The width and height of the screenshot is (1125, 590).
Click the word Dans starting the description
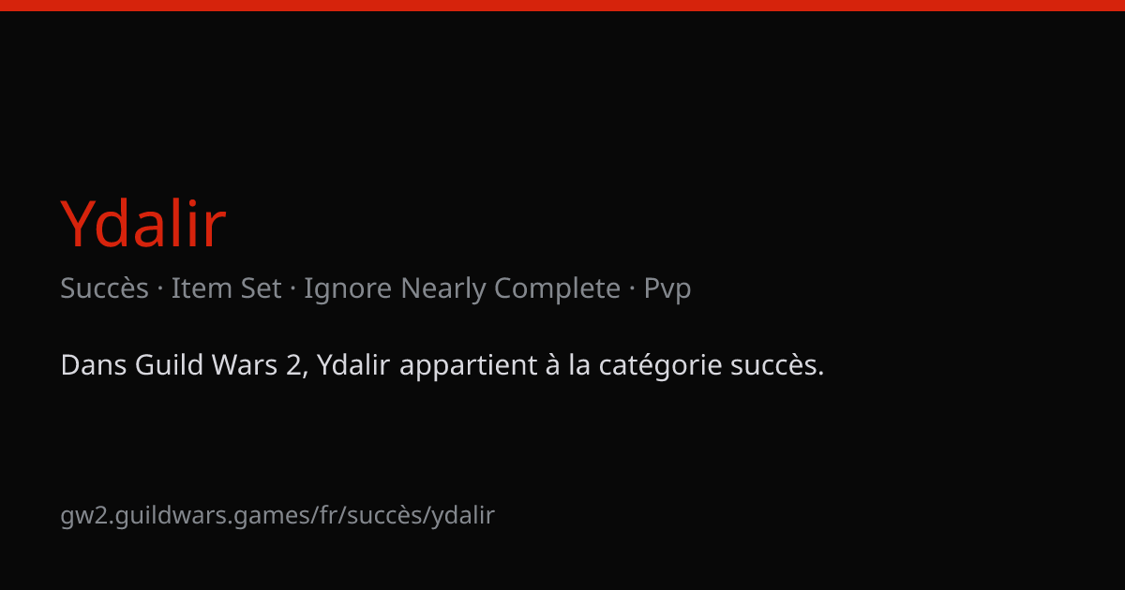(93, 365)
